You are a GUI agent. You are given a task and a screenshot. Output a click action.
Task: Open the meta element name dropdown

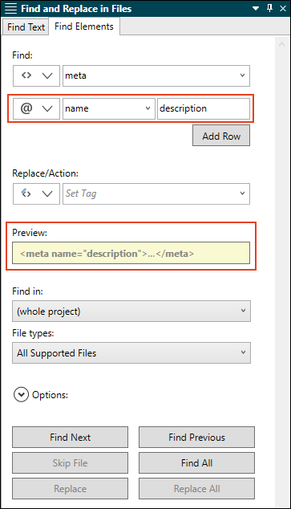(242, 75)
